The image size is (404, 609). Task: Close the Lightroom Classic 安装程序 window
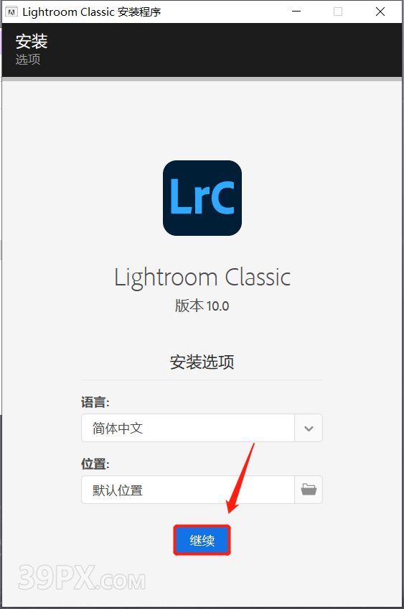click(380, 12)
